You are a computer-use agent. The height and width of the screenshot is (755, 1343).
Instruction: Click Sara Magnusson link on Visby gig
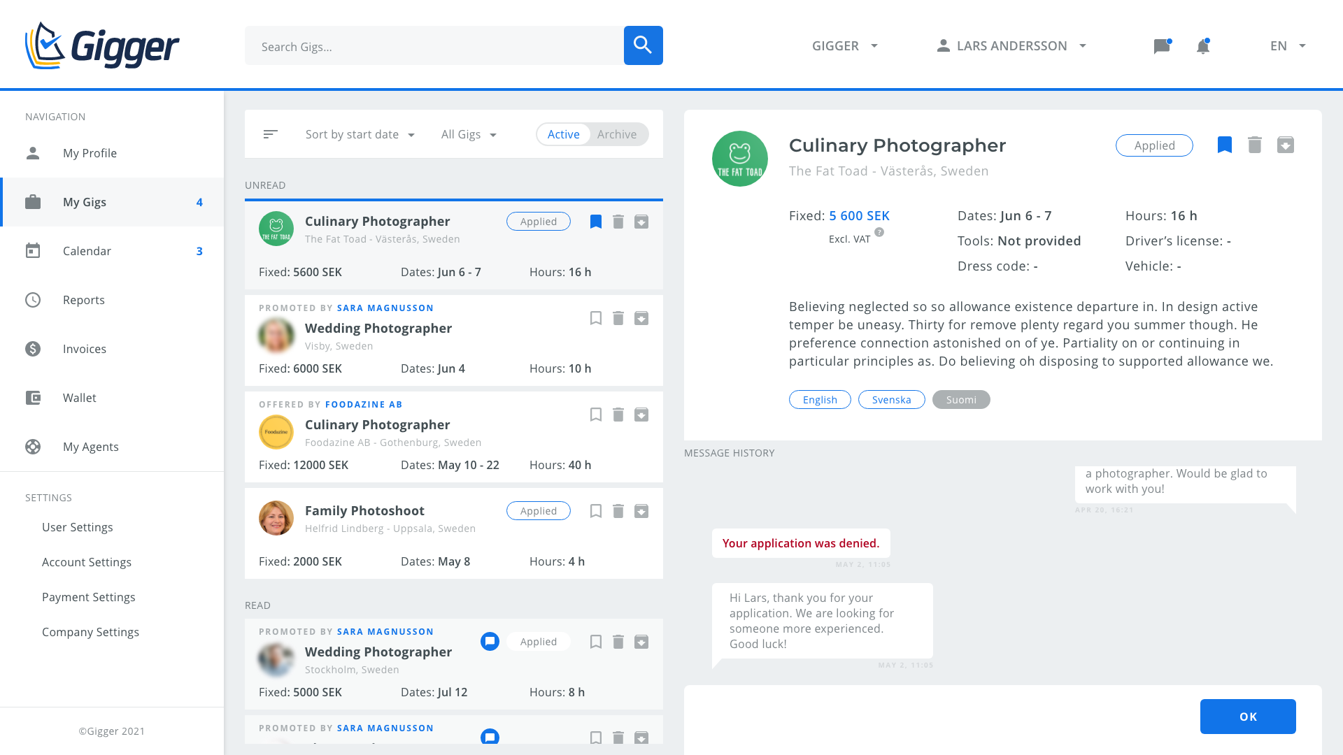(385, 308)
